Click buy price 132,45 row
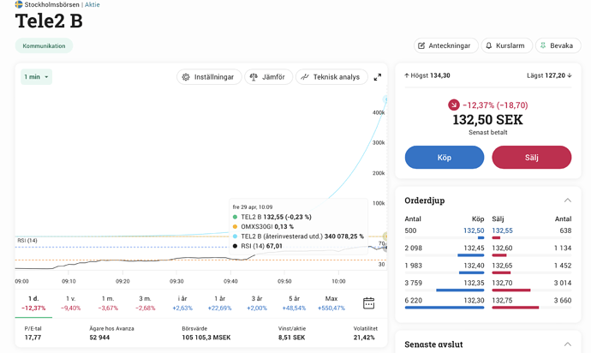This screenshot has height=353, width=591. pyautogui.click(x=474, y=248)
